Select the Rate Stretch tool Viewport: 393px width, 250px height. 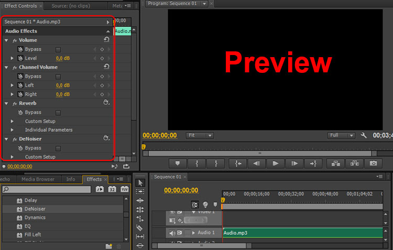pyautogui.click(x=140, y=219)
